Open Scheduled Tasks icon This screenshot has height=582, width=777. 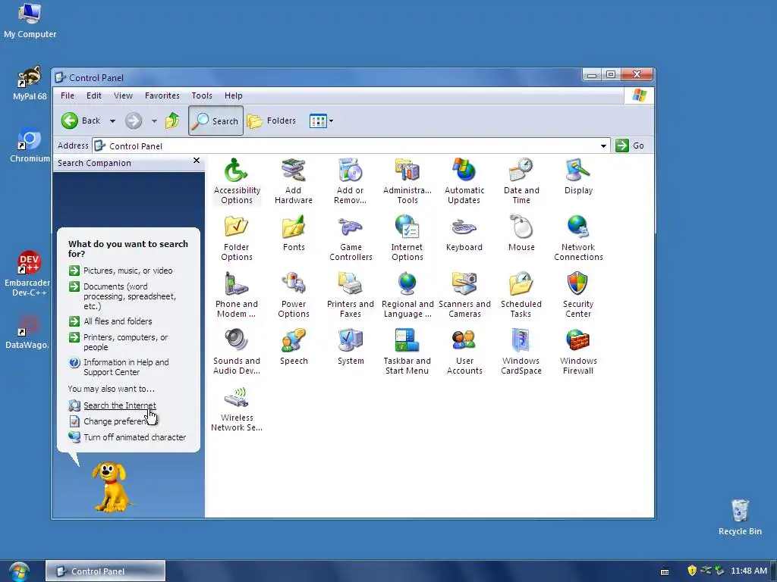pyautogui.click(x=521, y=295)
